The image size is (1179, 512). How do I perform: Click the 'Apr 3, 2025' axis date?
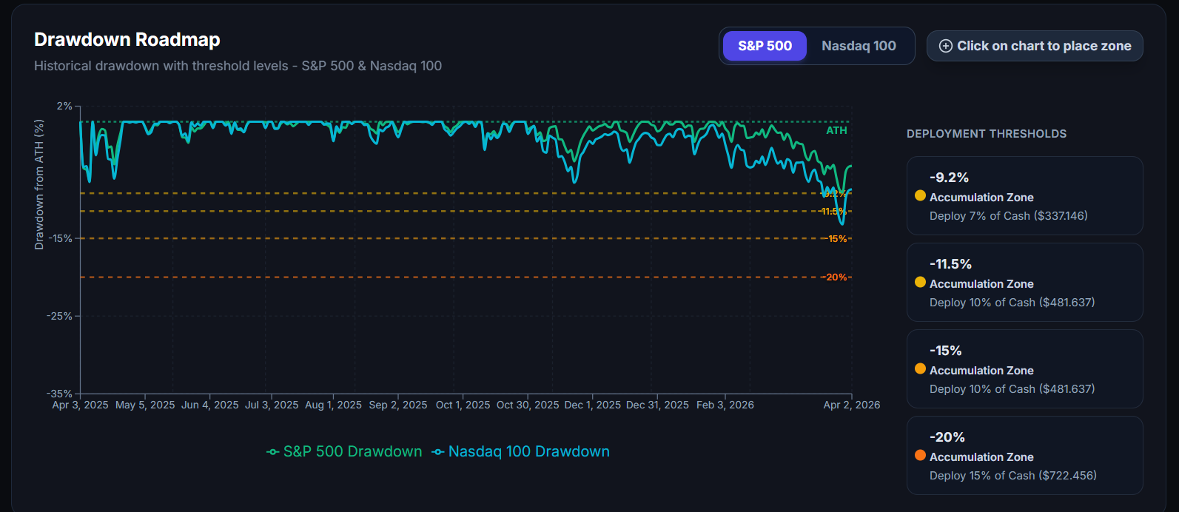[x=80, y=405]
